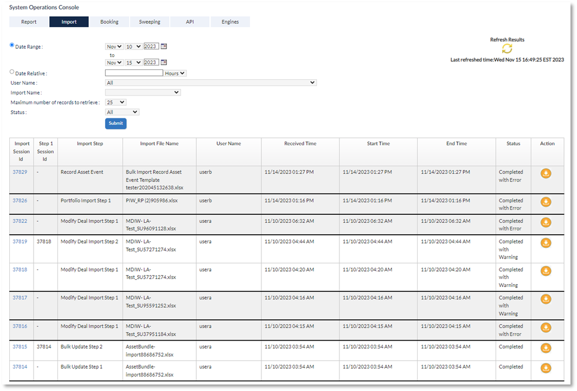The width and height of the screenshot is (577, 391).
Task: Click the end year field 2023
Action: pos(151,62)
